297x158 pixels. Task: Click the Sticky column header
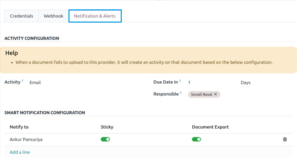[107, 127]
